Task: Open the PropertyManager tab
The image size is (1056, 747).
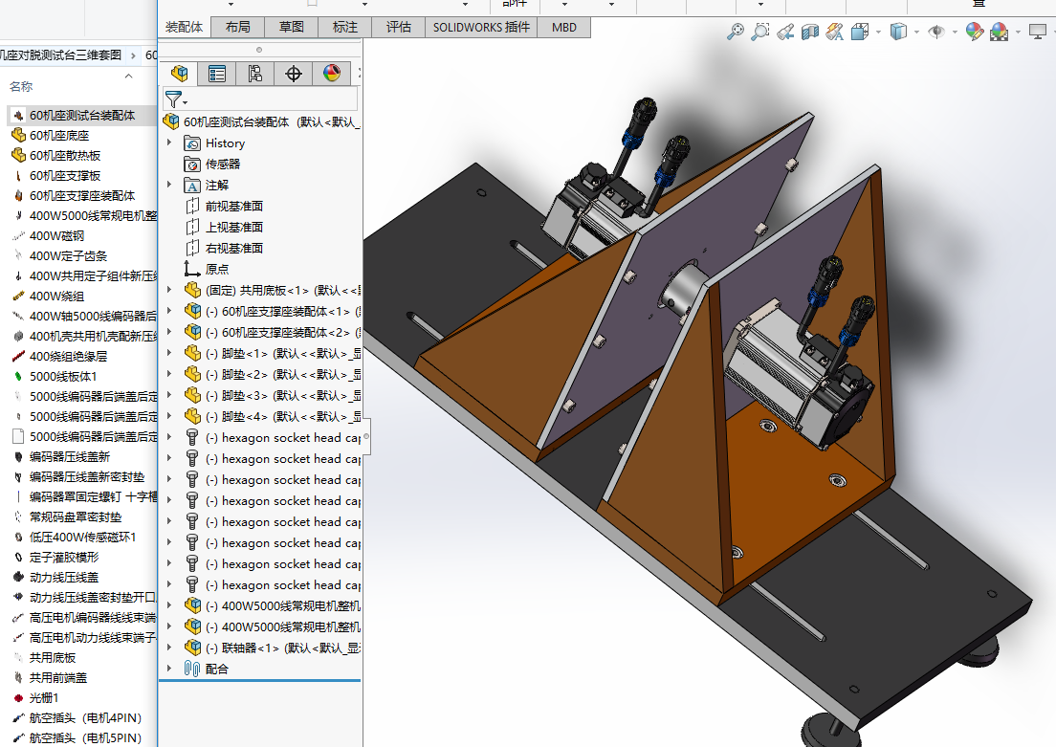Action: (x=217, y=74)
